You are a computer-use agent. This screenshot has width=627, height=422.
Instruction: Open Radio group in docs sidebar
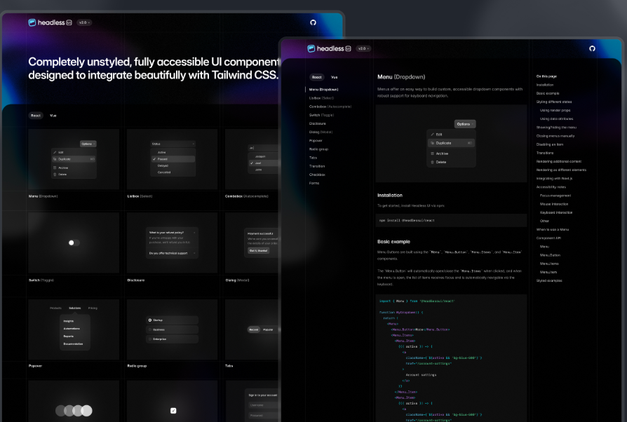pyautogui.click(x=318, y=149)
